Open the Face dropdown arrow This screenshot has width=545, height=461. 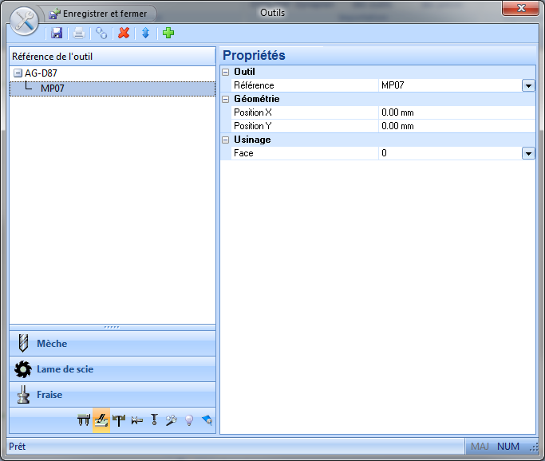click(x=527, y=153)
